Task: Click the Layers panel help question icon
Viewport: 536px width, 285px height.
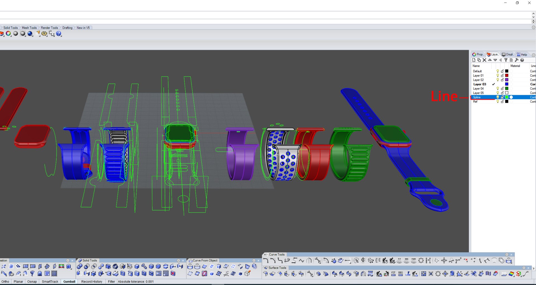Action: (x=522, y=60)
